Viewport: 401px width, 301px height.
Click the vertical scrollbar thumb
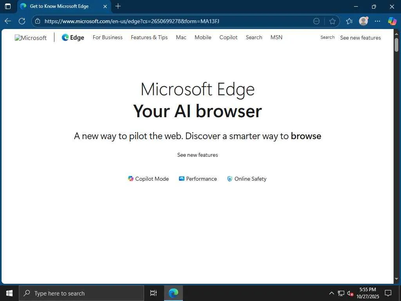[396, 45]
